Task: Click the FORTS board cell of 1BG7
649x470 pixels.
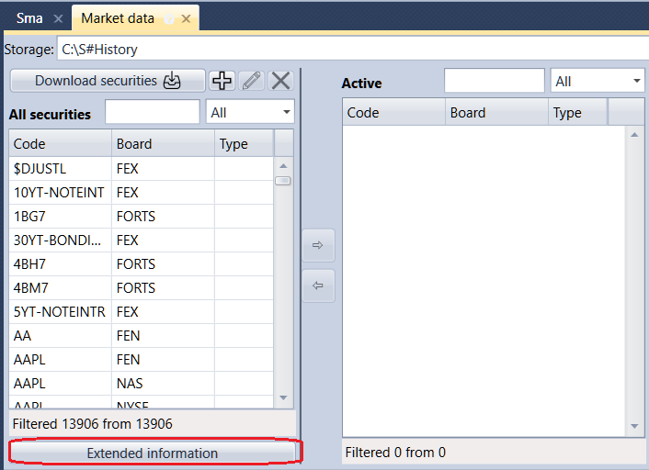Action: [x=163, y=217]
